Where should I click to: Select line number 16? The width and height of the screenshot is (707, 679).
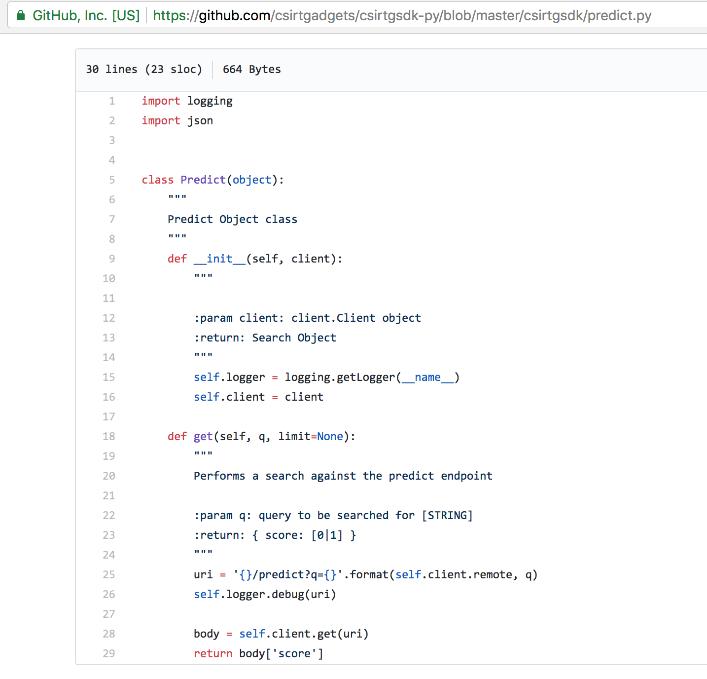[x=109, y=397]
